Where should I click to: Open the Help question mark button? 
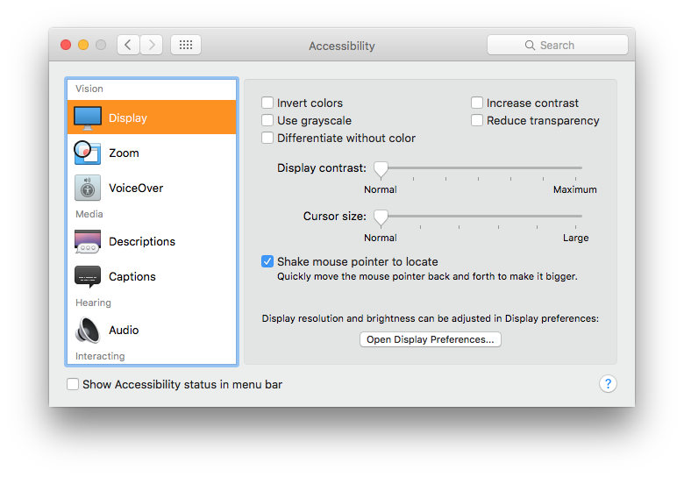click(x=608, y=384)
